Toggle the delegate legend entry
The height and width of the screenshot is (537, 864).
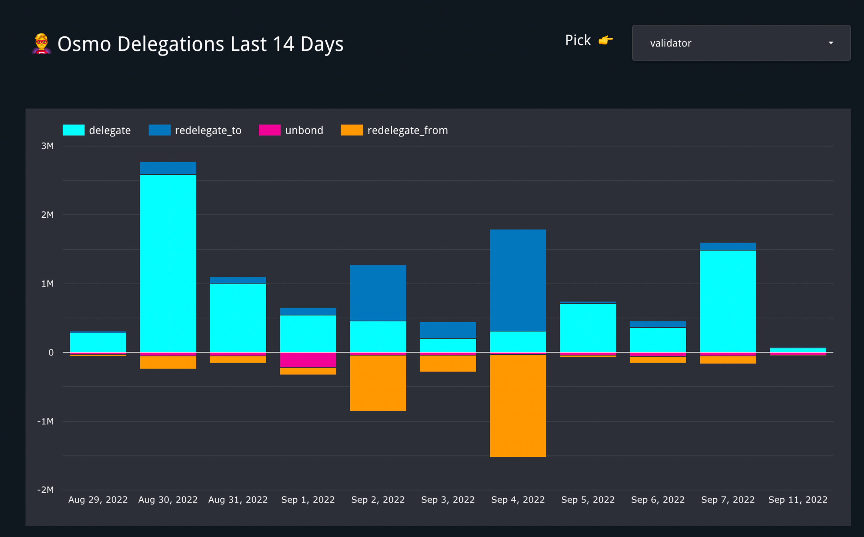pyautogui.click(x=109, y=130)
